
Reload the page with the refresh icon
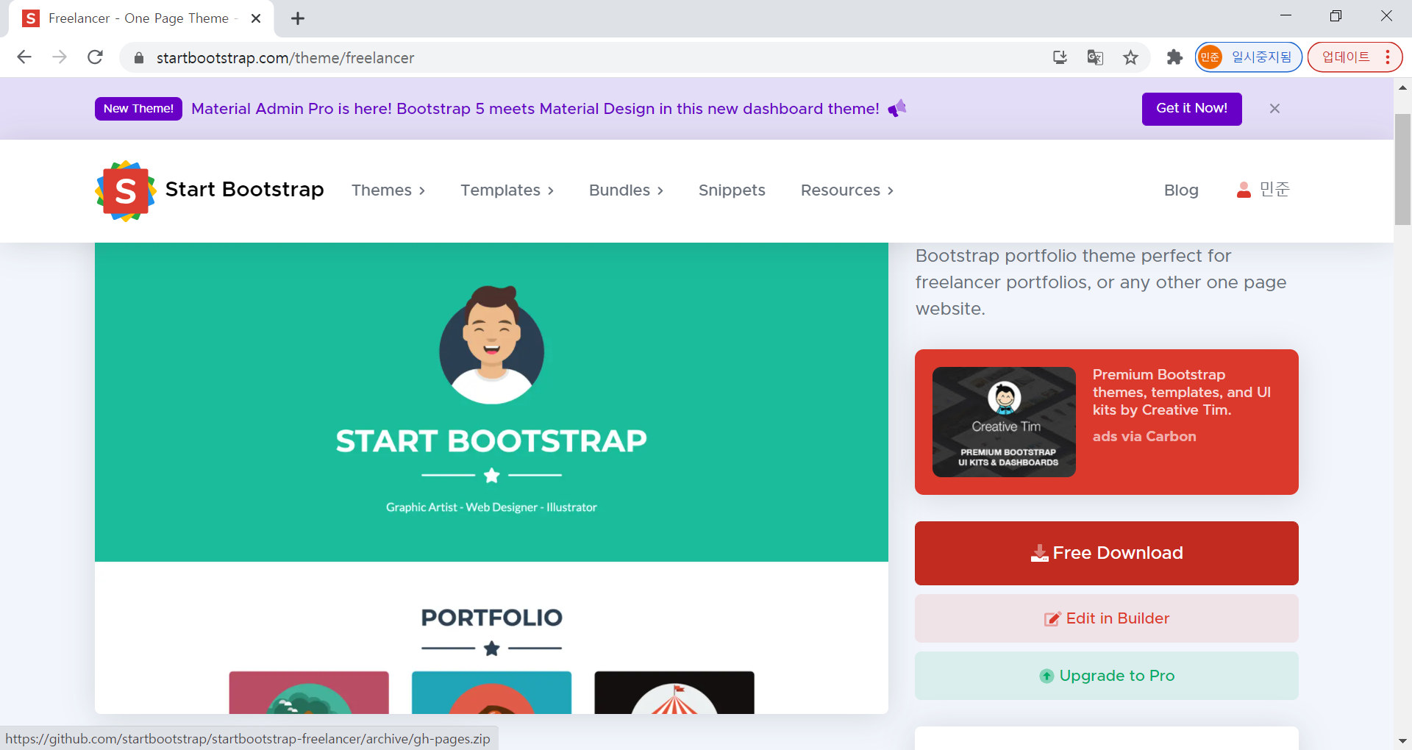click(95, 57)
